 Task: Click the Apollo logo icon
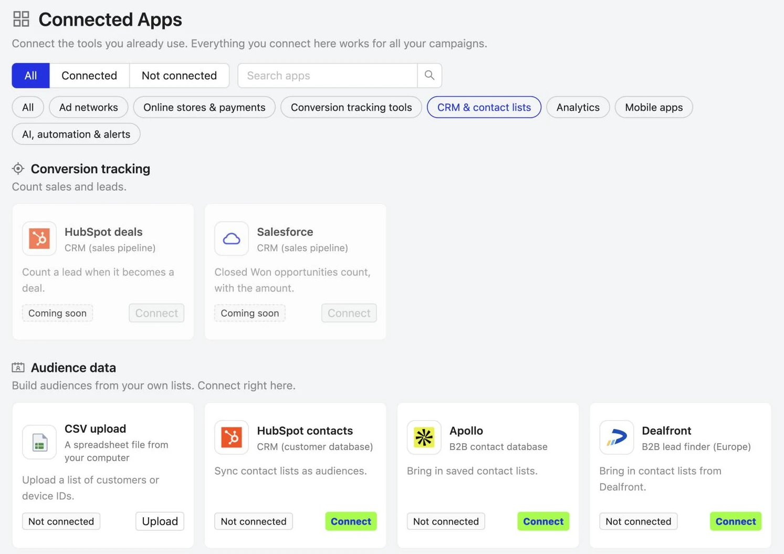click(424, 437)
